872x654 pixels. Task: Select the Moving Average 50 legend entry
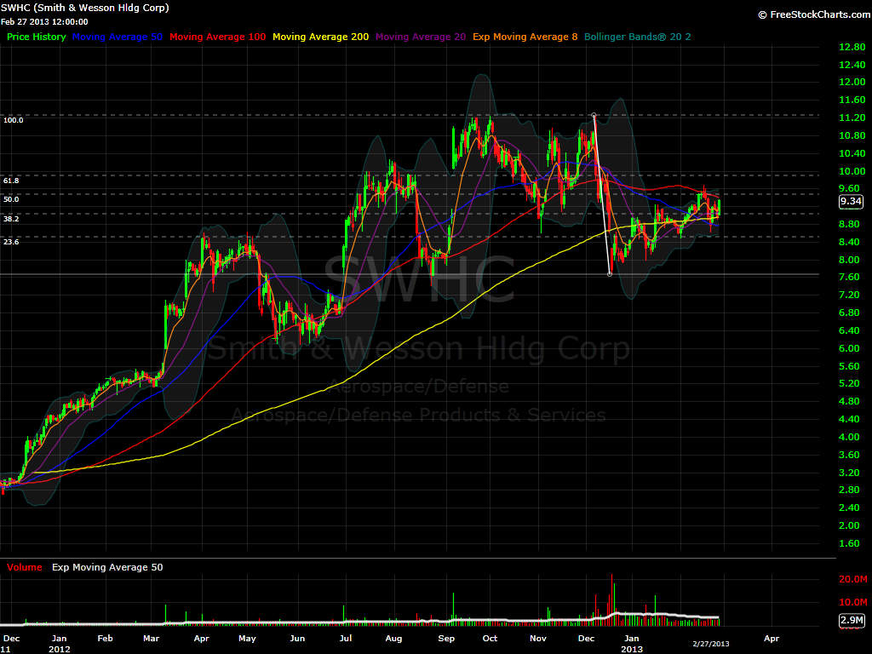tap(118, 37)
